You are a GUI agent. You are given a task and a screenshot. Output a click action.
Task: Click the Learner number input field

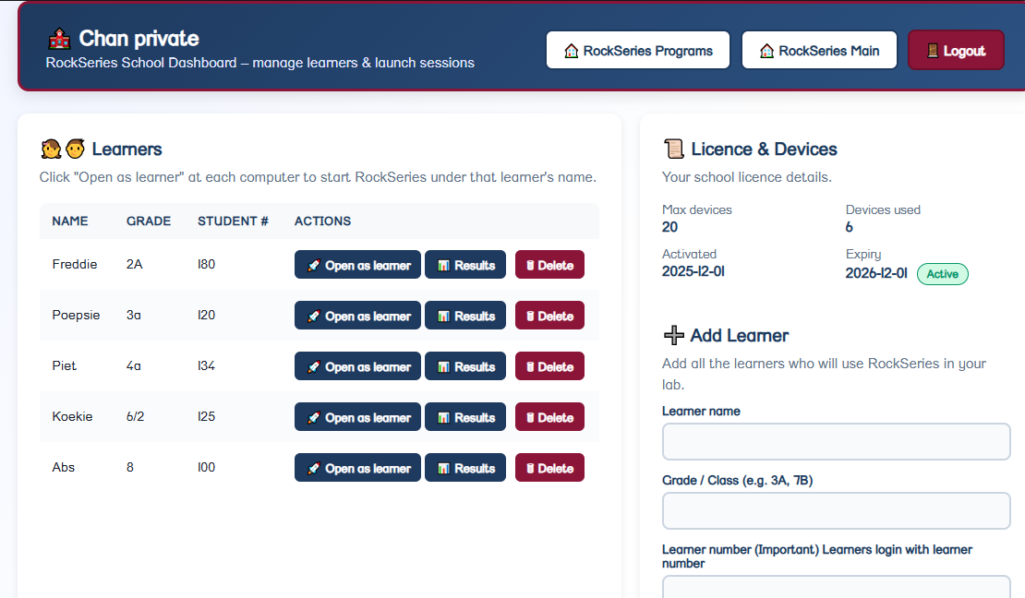(x=836, y=587)
